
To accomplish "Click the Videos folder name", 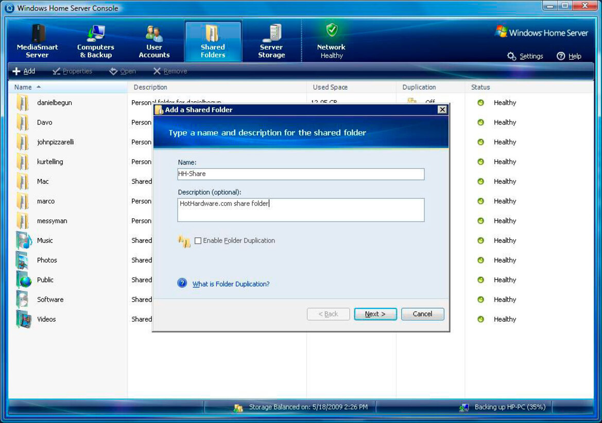I will point(46,319).
